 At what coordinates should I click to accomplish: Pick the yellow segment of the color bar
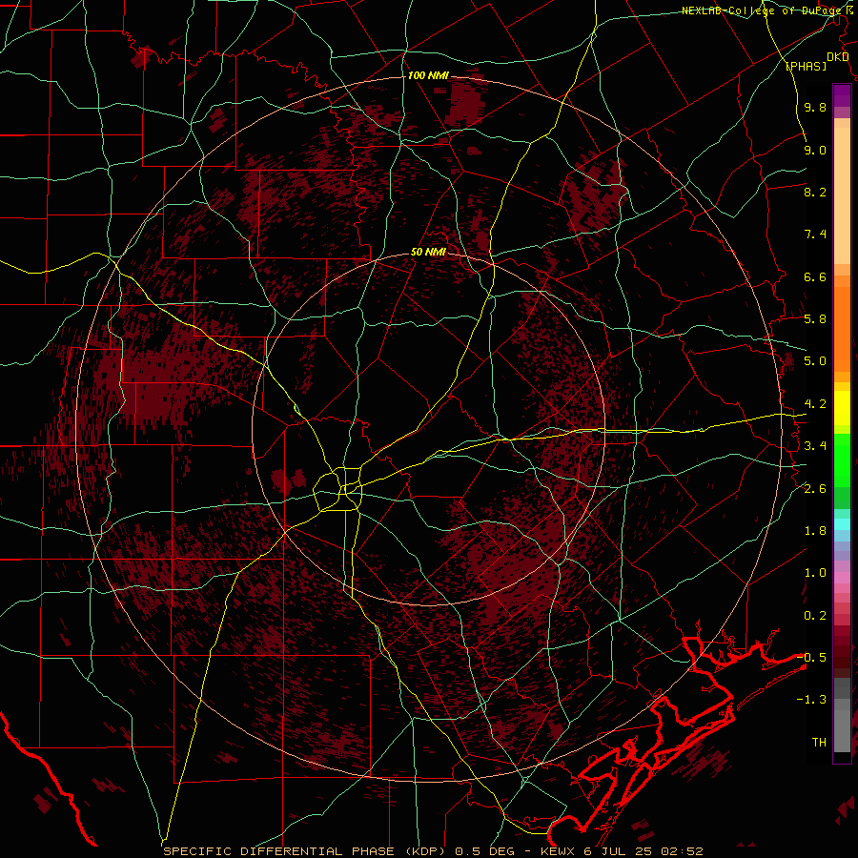pyautogui.click(x=842, y=408)
